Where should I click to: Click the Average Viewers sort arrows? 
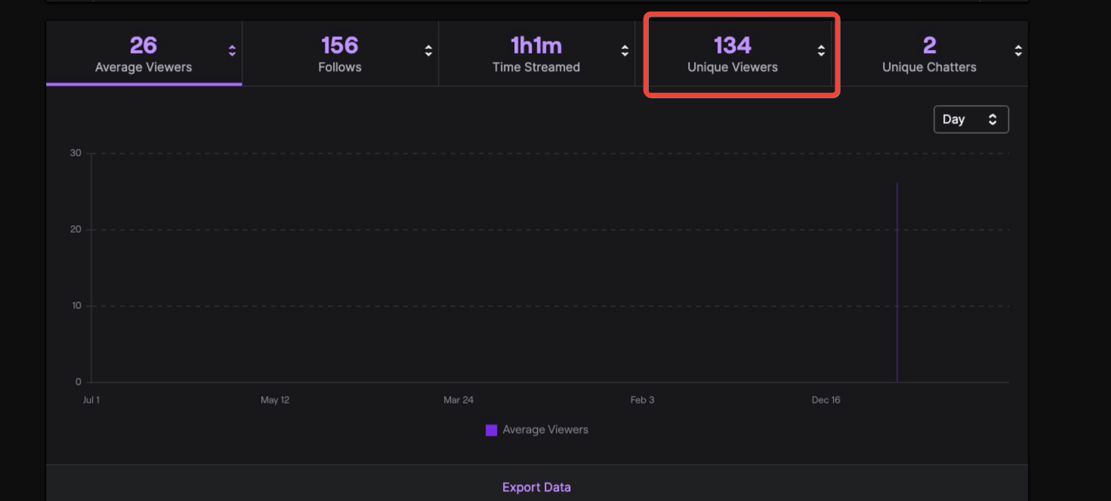click(233, 52)
